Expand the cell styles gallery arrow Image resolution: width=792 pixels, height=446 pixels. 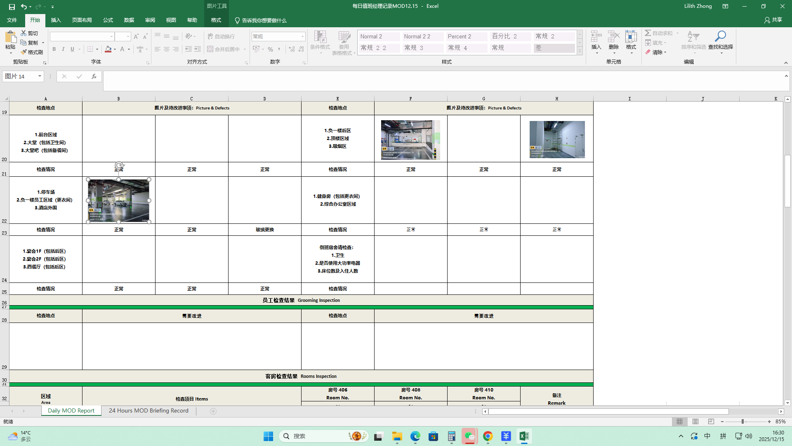click(x=580, y=51)
